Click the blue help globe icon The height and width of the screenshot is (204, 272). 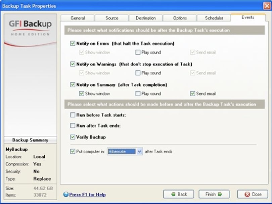[x=66, y=194]
